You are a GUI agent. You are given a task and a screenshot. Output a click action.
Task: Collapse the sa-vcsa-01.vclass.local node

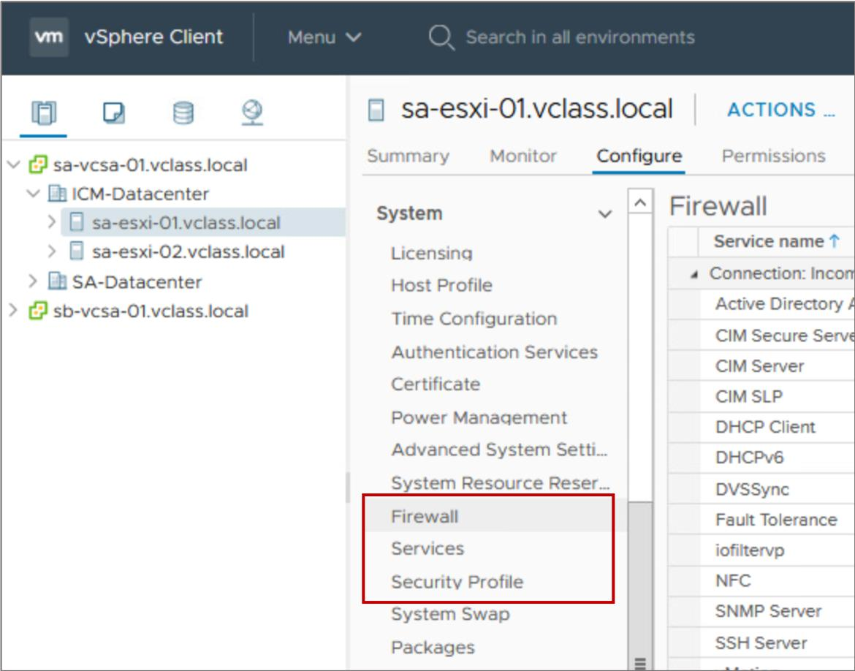[x=15, y=164]
